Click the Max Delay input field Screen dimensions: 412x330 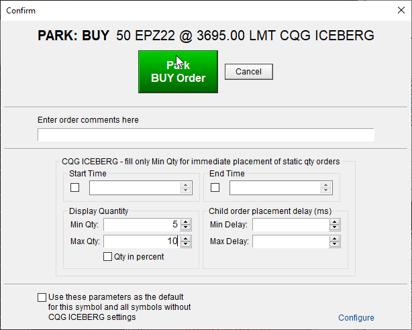tap(290, 241)
